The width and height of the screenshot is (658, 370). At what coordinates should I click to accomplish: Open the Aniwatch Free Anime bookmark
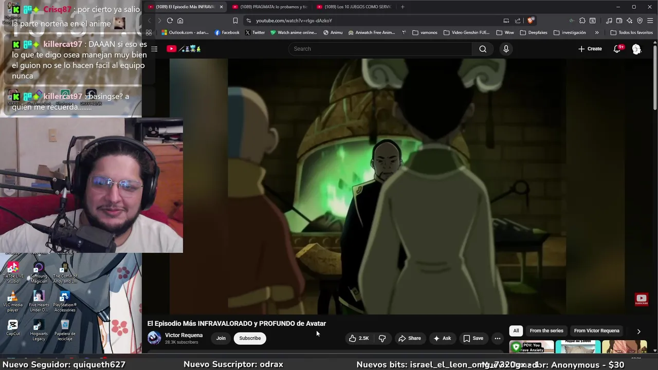371,32
